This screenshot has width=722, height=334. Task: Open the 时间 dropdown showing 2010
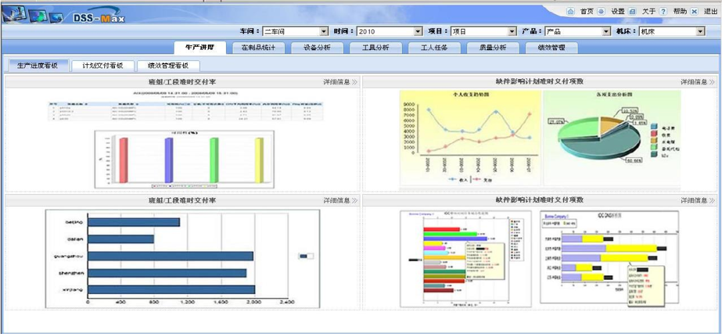(390, 31)
